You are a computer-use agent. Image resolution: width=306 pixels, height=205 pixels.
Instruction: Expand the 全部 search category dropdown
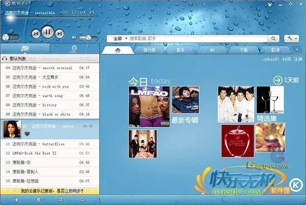[x=120, y=39]
